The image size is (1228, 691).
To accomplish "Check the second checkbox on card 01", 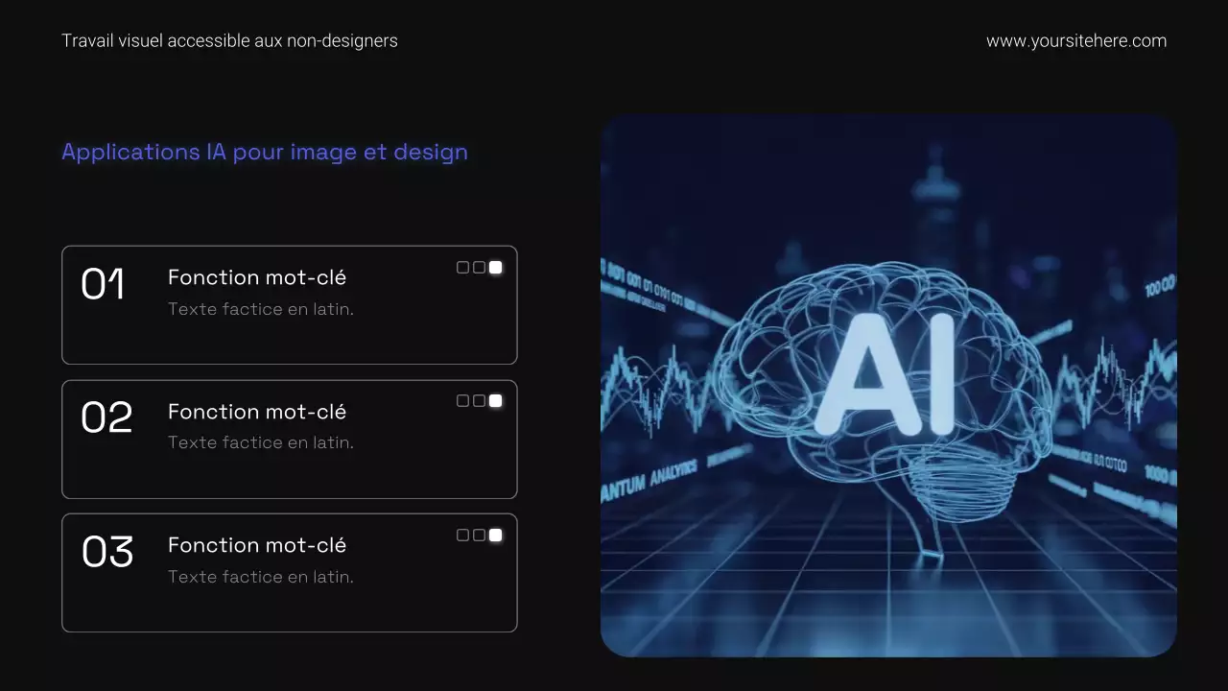I will (479, 267).
